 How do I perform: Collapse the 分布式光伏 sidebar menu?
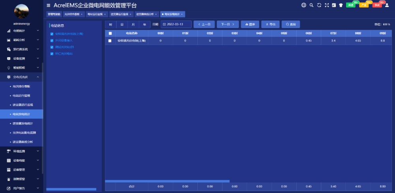click(21, 77)
